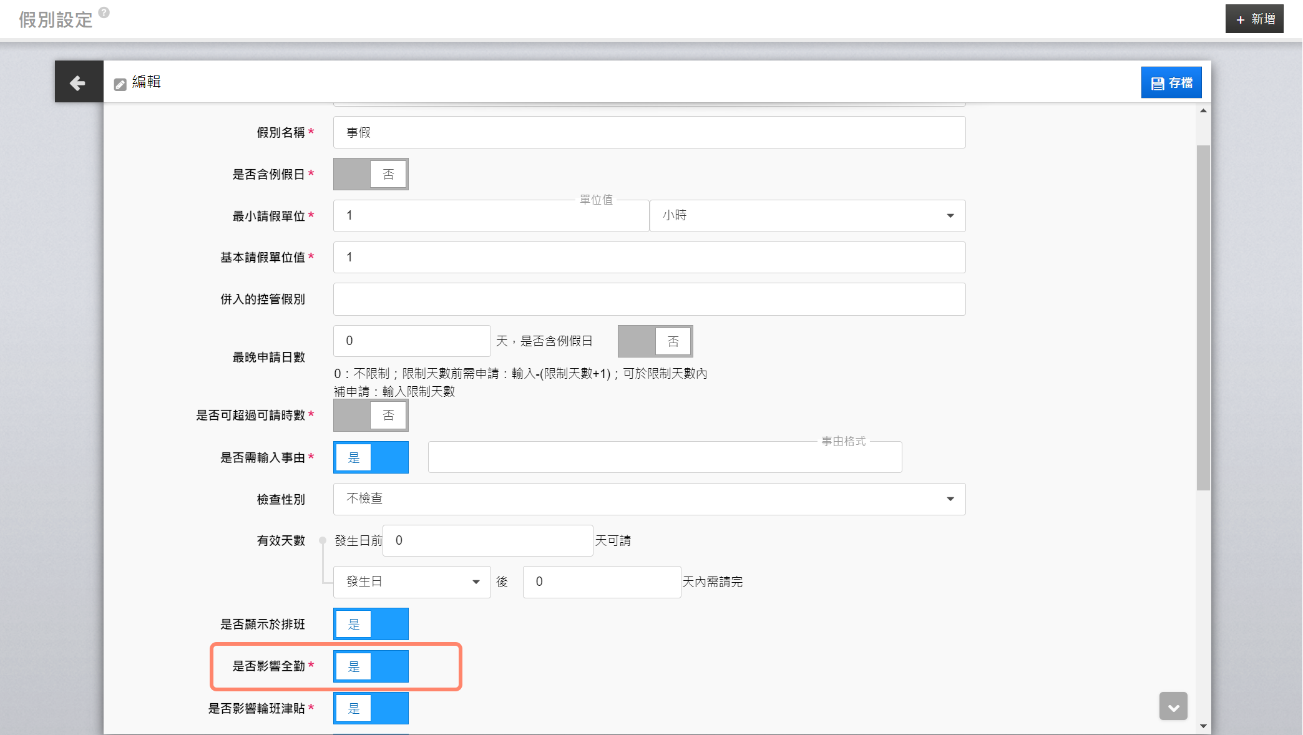This screenshot has height=735, width=1303.
Task: Toggle 是否影響全勤 switch
Action: click(371, 666)
